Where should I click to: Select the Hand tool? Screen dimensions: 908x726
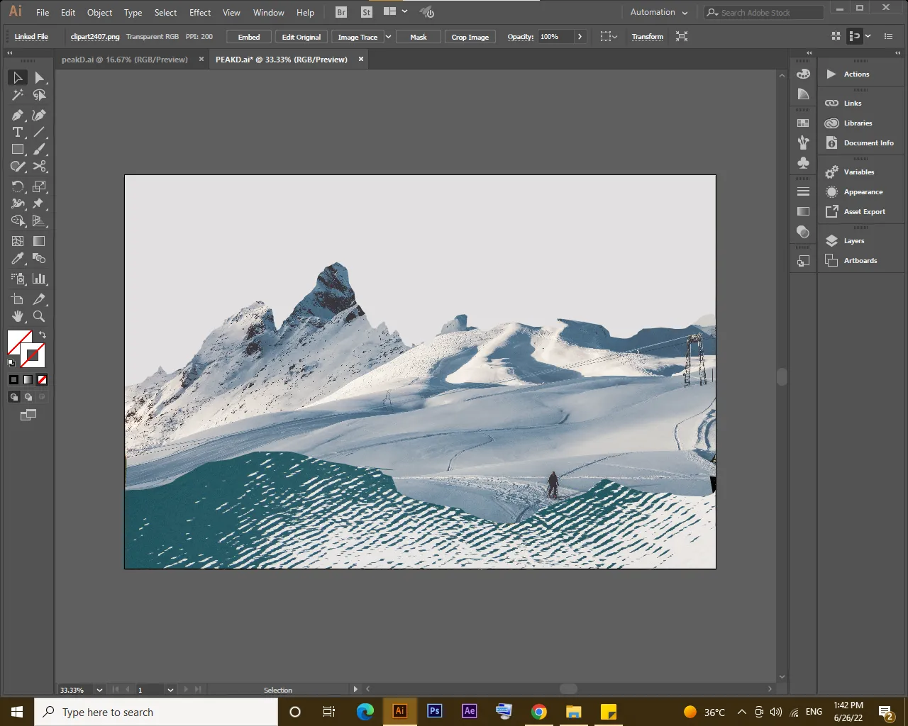click(x=18, y=316)
